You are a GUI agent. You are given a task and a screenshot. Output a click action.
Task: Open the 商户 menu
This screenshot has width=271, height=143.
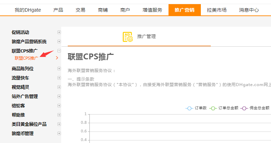(125, 10)
